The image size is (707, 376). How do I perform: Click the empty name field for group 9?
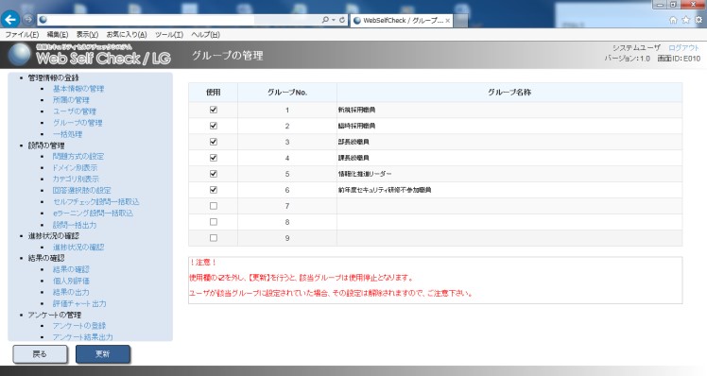click(509, 238)
